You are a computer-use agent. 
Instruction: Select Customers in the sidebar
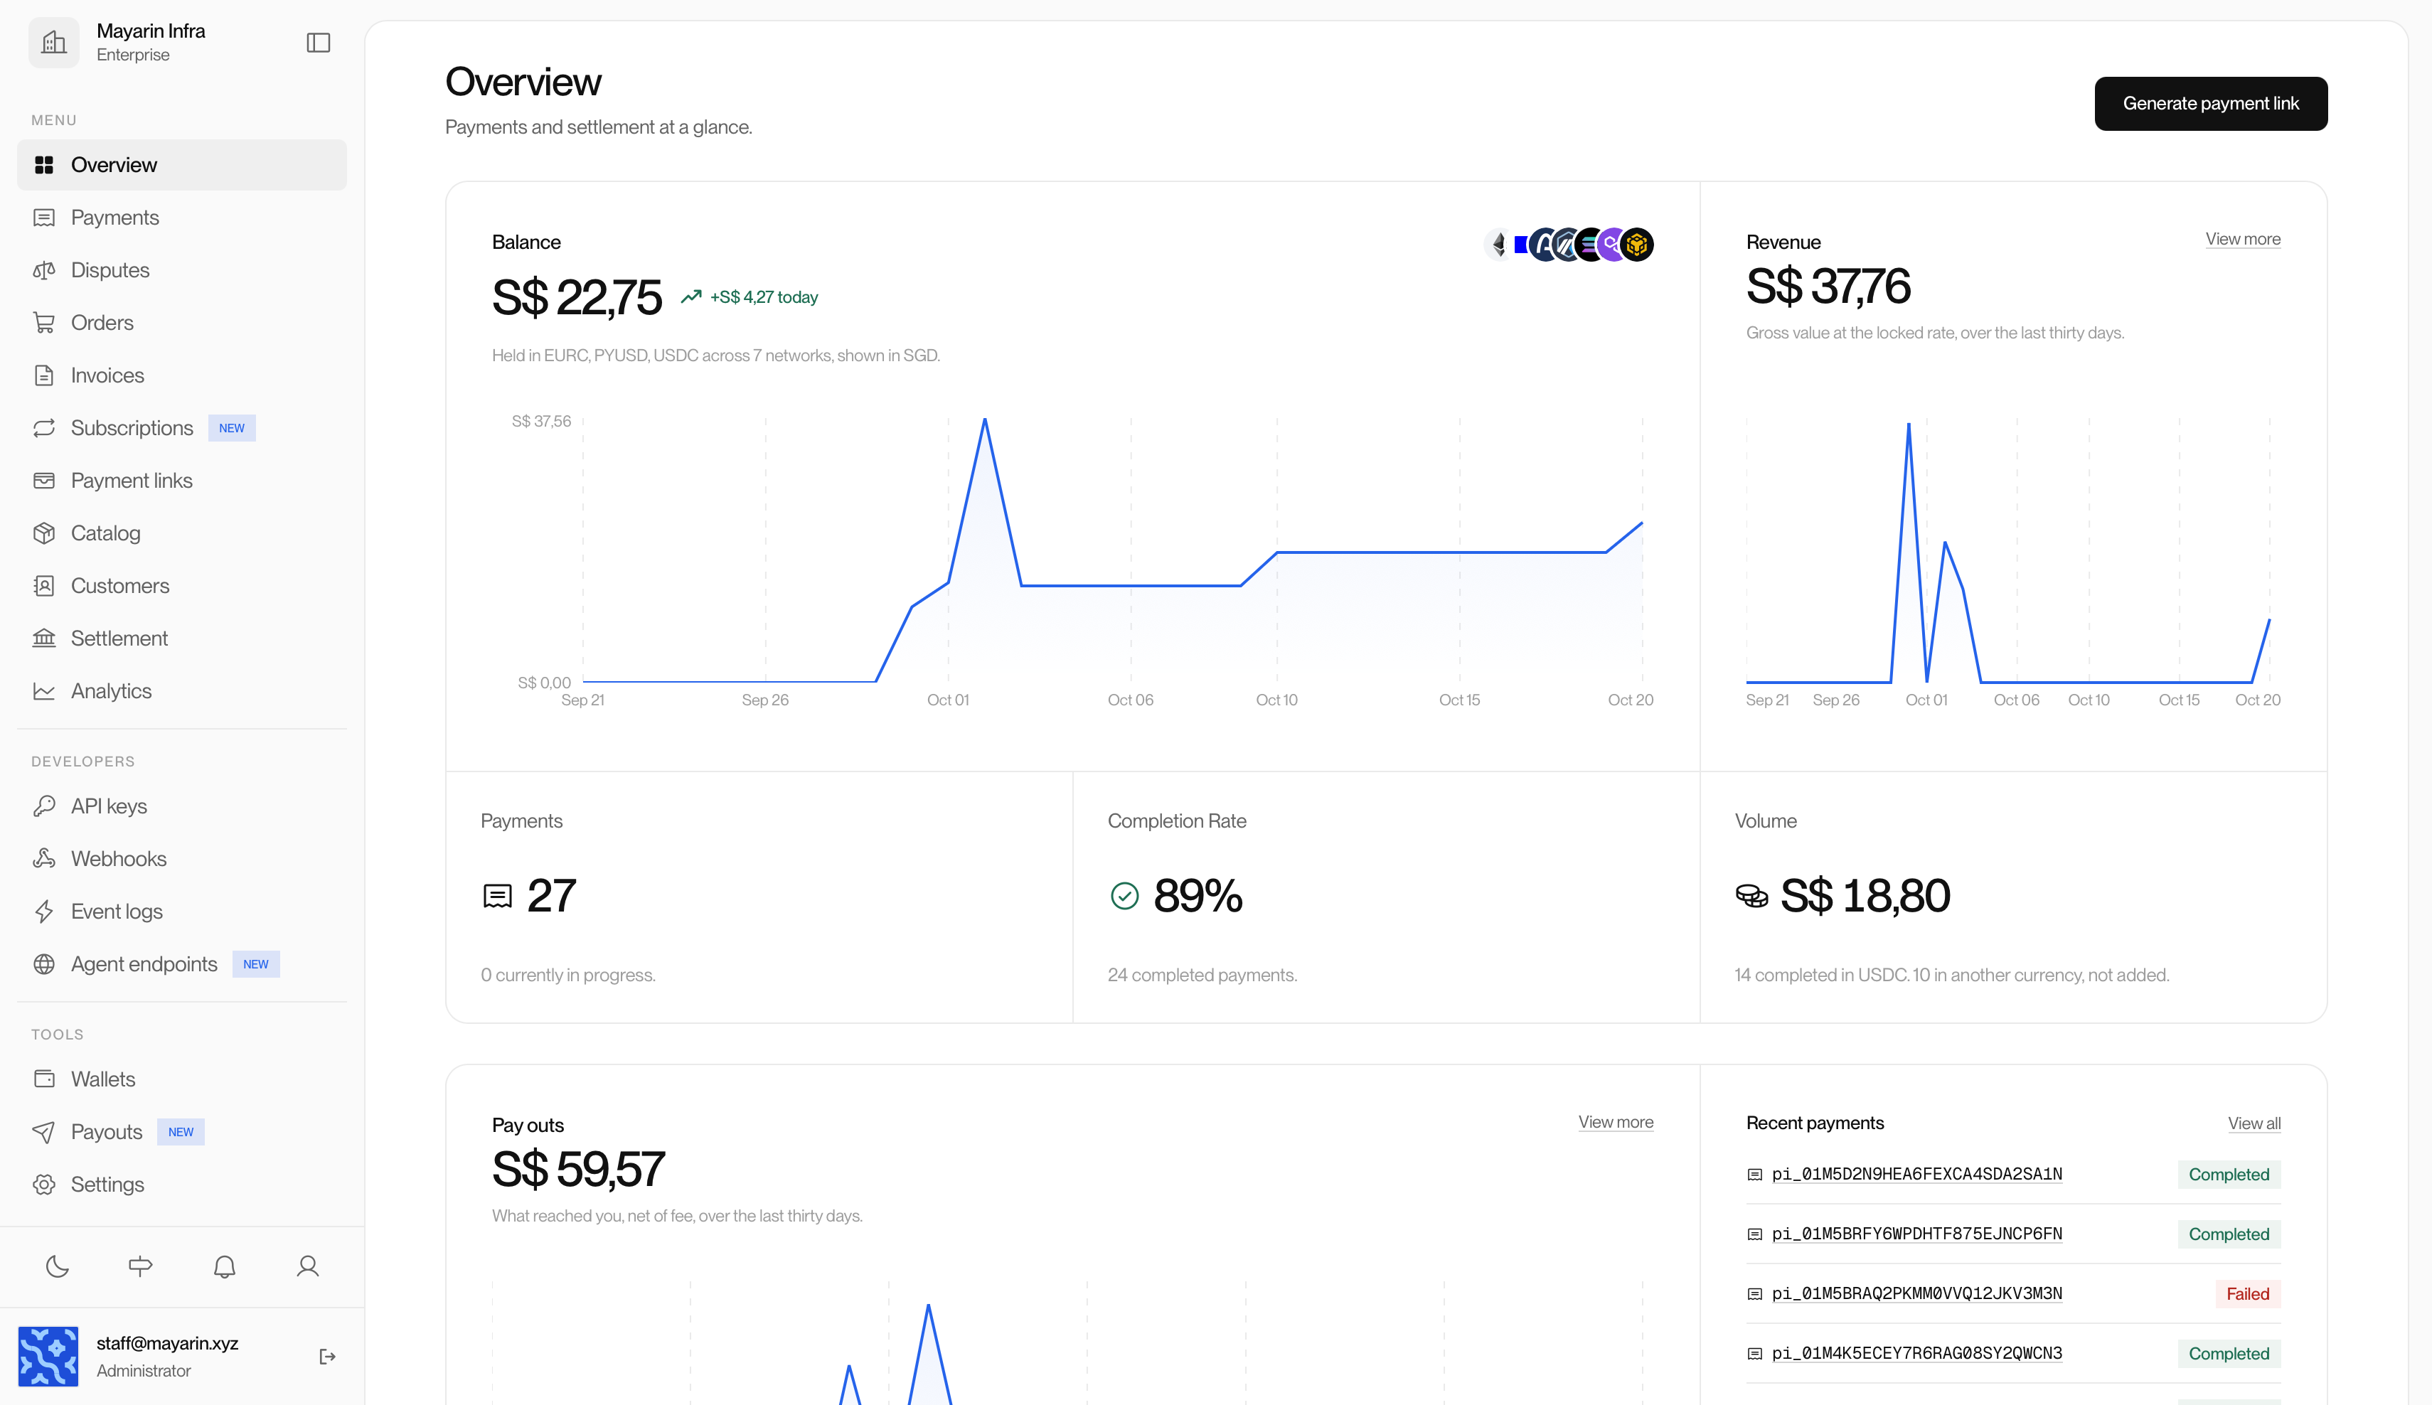coord(182,586)
